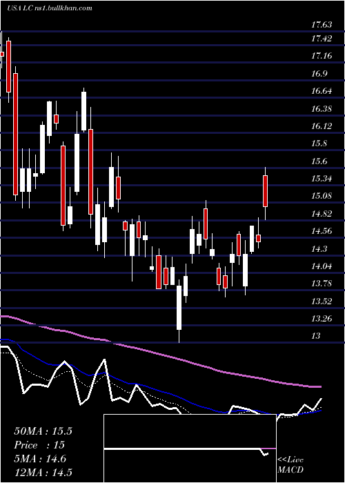Click the 17.63 price axis label
345x483 pixels.
tap(322, 25)
